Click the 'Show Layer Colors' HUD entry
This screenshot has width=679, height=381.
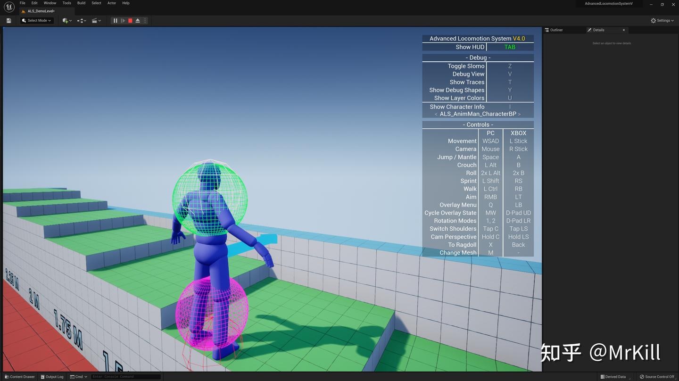459,98
